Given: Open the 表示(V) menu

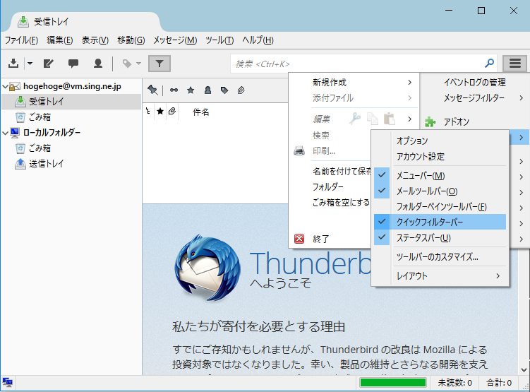Looking at the screenshot, I should coord(95,40).
